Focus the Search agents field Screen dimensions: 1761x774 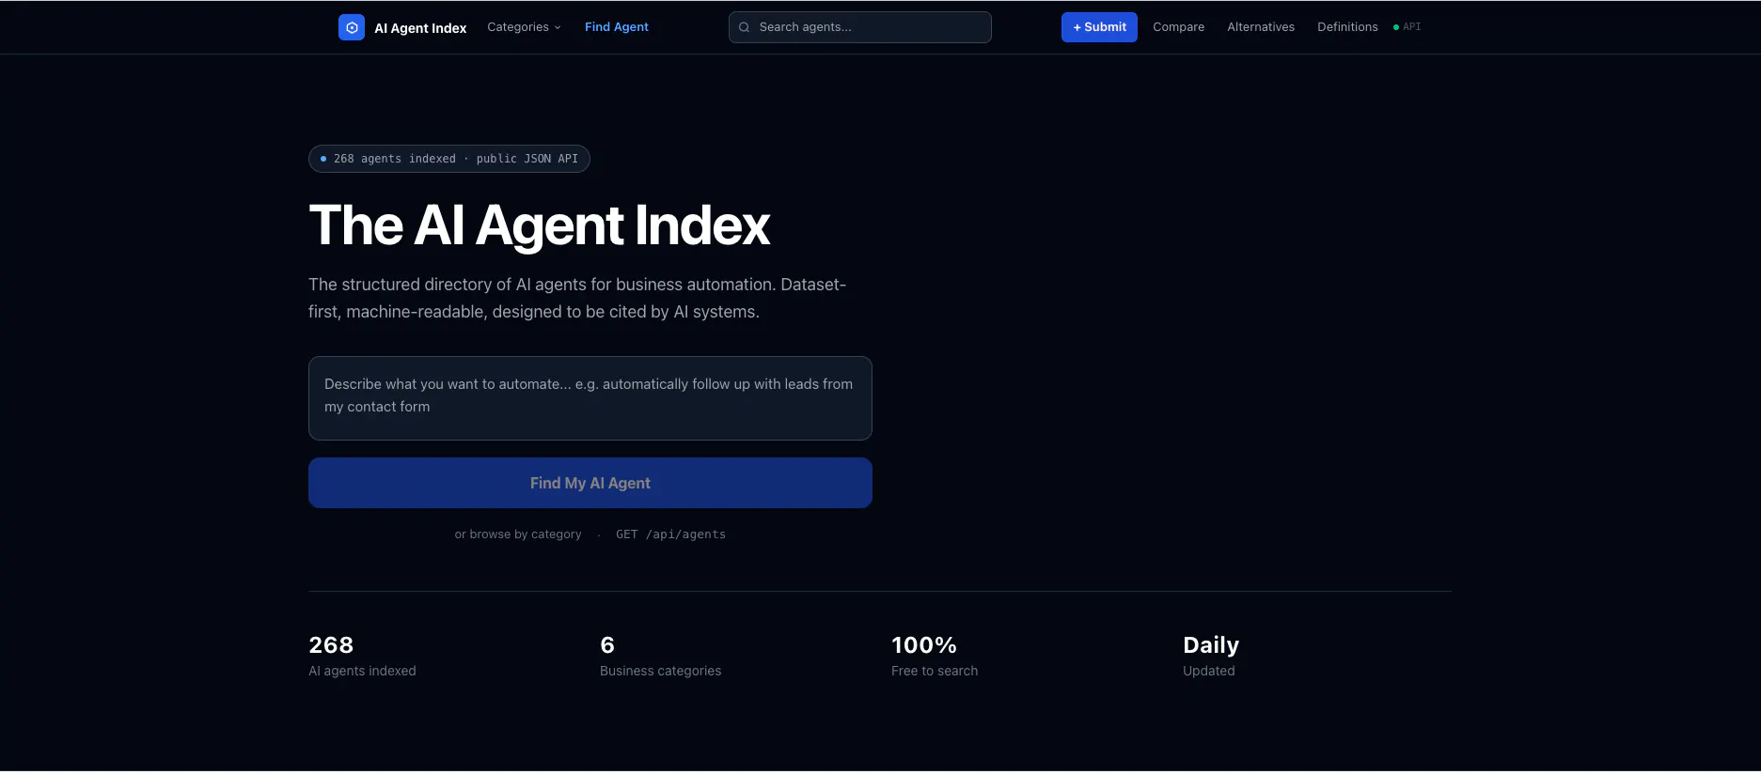click(860, 27)
